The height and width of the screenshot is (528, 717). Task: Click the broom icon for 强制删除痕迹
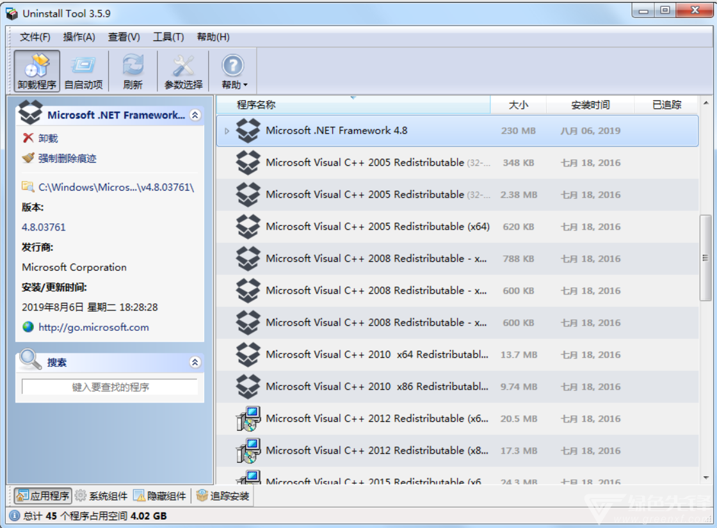[x=28, y=157]
